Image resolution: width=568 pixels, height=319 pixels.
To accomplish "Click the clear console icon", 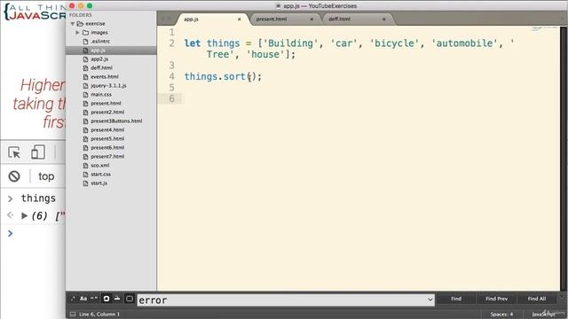I will point(14,176).
